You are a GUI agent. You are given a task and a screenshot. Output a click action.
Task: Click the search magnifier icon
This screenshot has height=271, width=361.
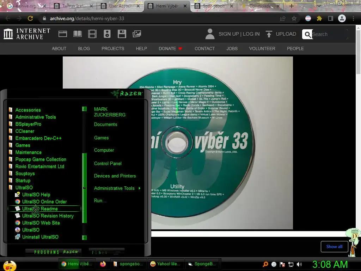click(x=307, y=34)
